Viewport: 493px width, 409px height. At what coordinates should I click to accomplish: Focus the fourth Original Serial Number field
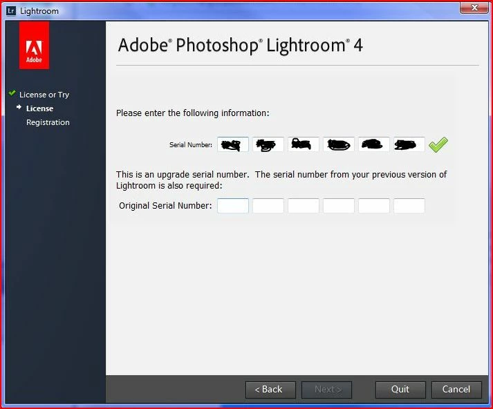(339, 206)
